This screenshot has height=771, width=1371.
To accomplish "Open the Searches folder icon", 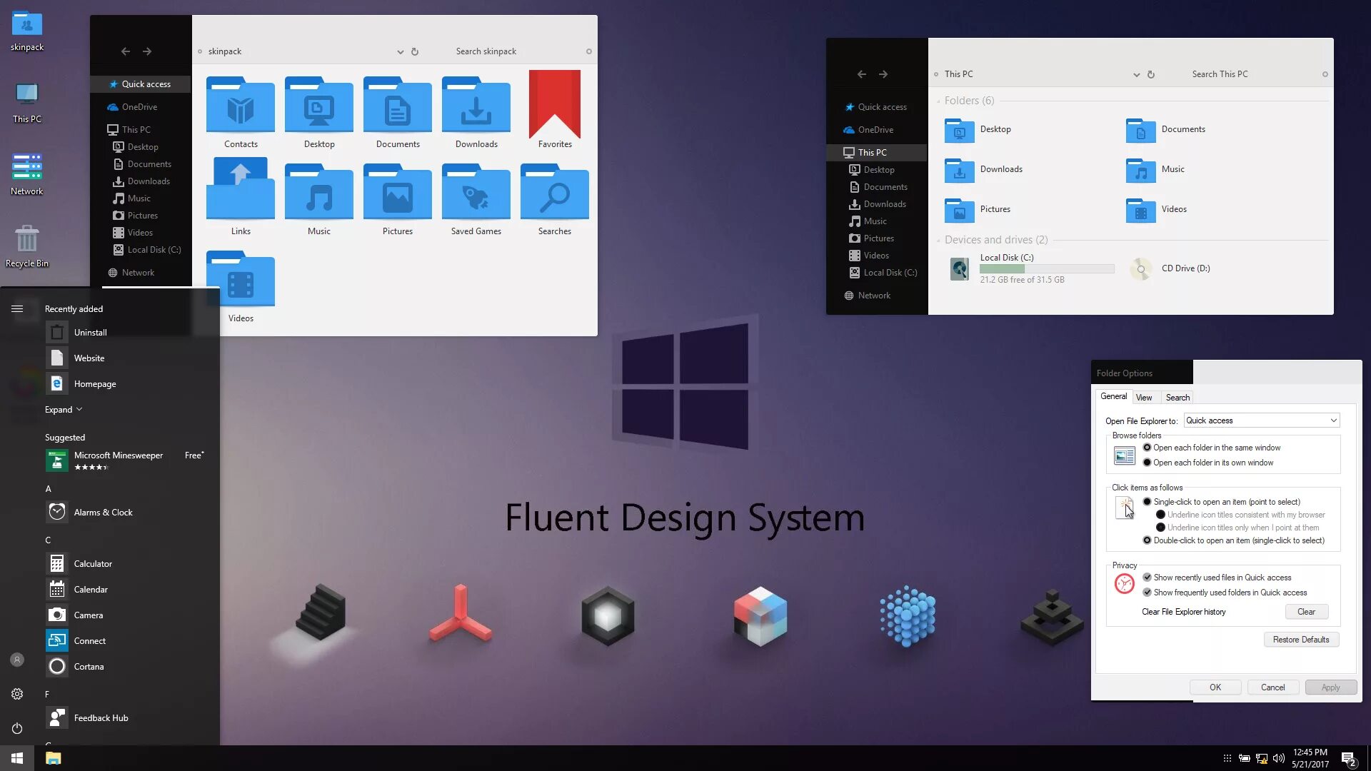I will (554, 193).
